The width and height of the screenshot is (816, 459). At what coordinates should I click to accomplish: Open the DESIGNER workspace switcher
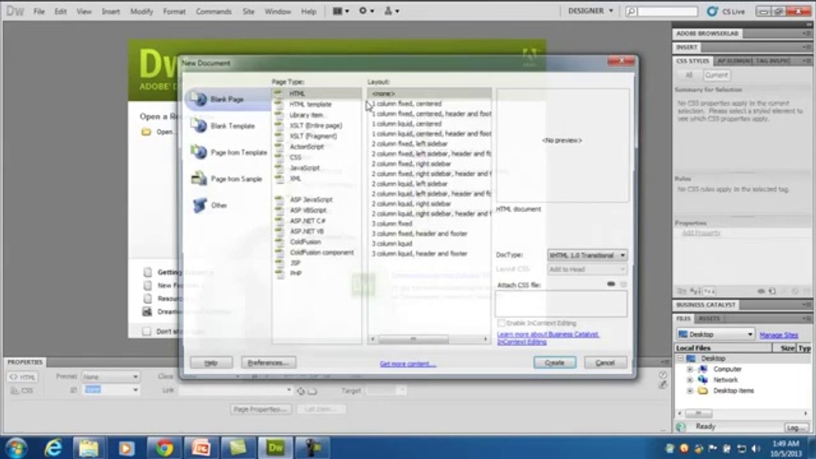591,11
